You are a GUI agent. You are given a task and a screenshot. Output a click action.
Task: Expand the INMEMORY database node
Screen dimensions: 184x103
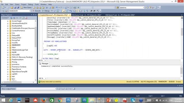[8, 45]
